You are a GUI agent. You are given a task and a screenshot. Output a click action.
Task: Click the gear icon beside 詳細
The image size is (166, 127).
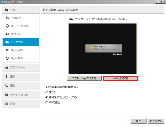[x=6, y=104]
